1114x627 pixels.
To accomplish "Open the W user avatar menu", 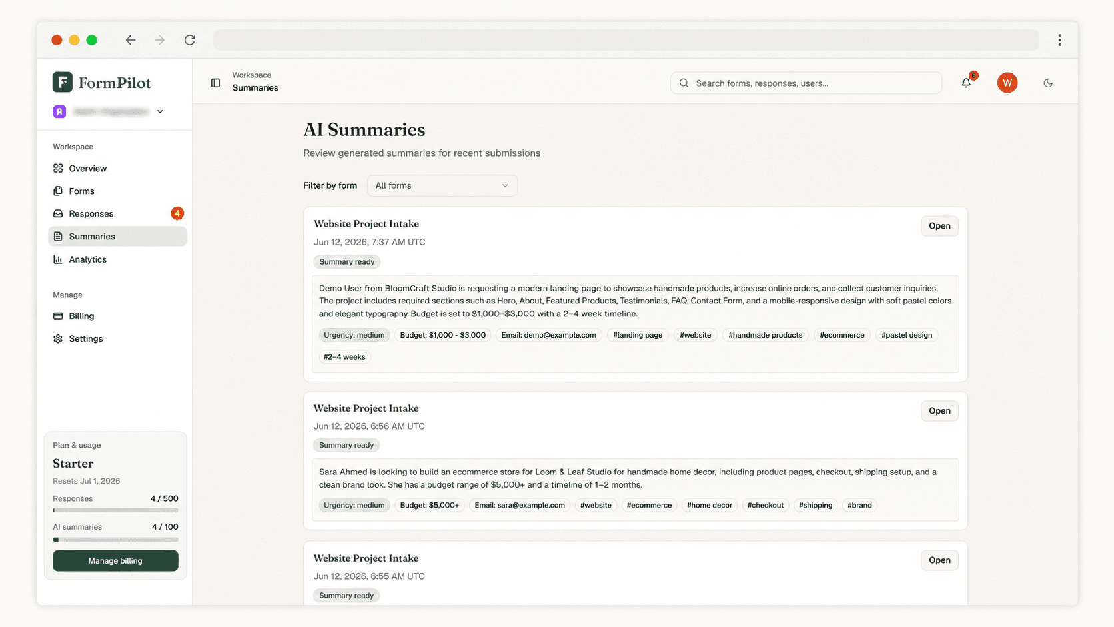I will point(1007,83).
